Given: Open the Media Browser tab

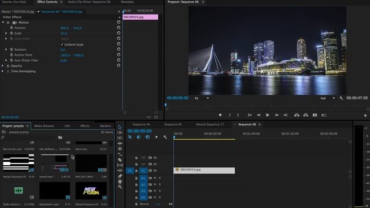Looking at the screenshot, I should point(44,126).
